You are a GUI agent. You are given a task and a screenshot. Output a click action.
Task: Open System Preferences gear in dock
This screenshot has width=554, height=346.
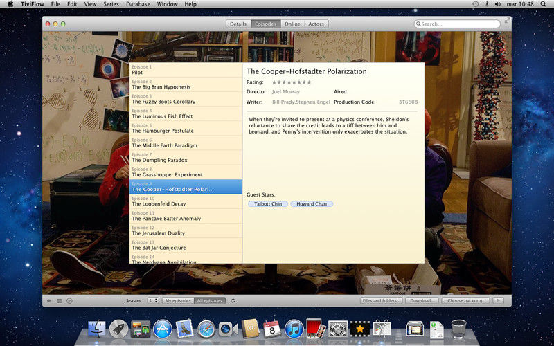(x=338, y=329)
